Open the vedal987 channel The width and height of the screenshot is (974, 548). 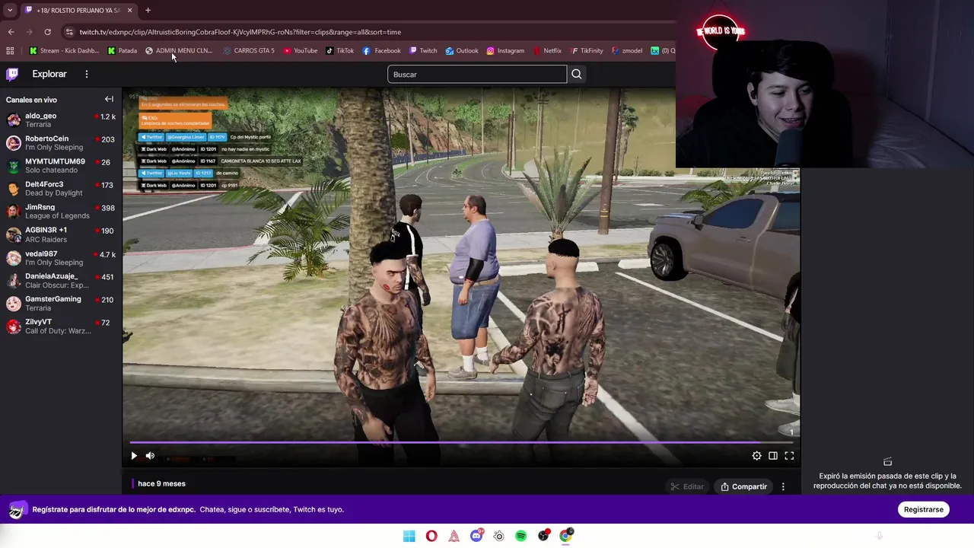tap(61, 258)
